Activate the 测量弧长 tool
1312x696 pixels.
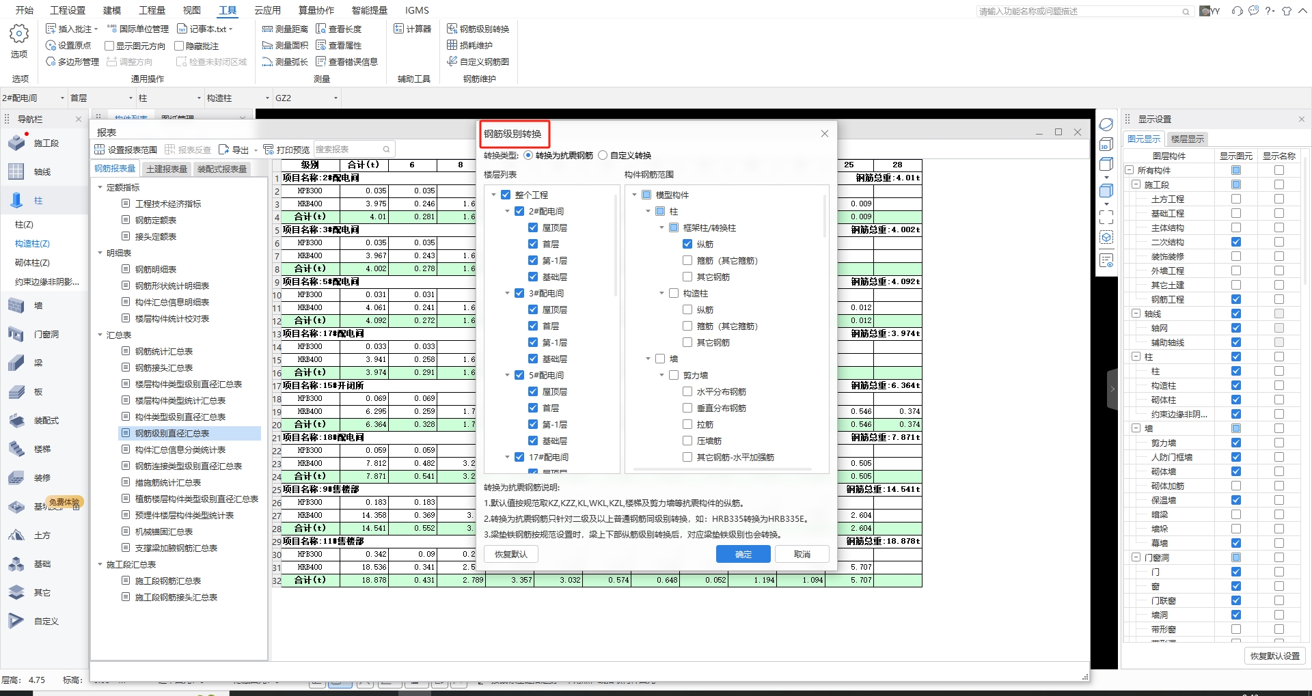[285, 61]
